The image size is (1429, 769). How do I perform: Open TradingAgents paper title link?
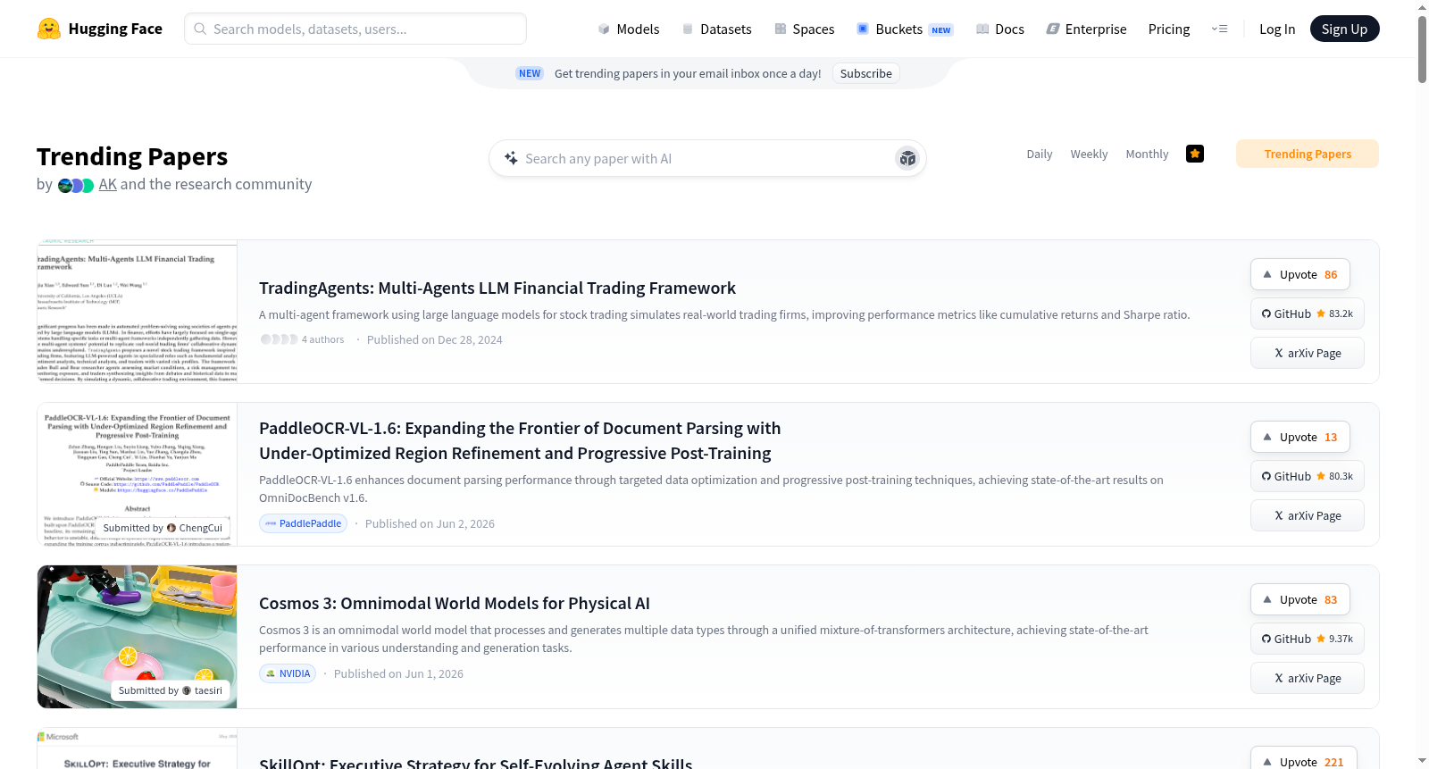click(x=497, y=288)
